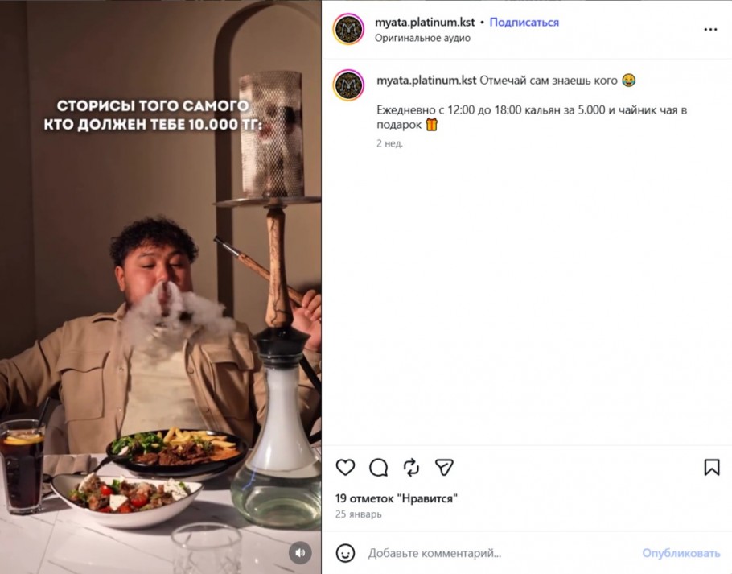732x574 pixels.
Task: Share post via paper plane icon
Action: click(444, 467)
